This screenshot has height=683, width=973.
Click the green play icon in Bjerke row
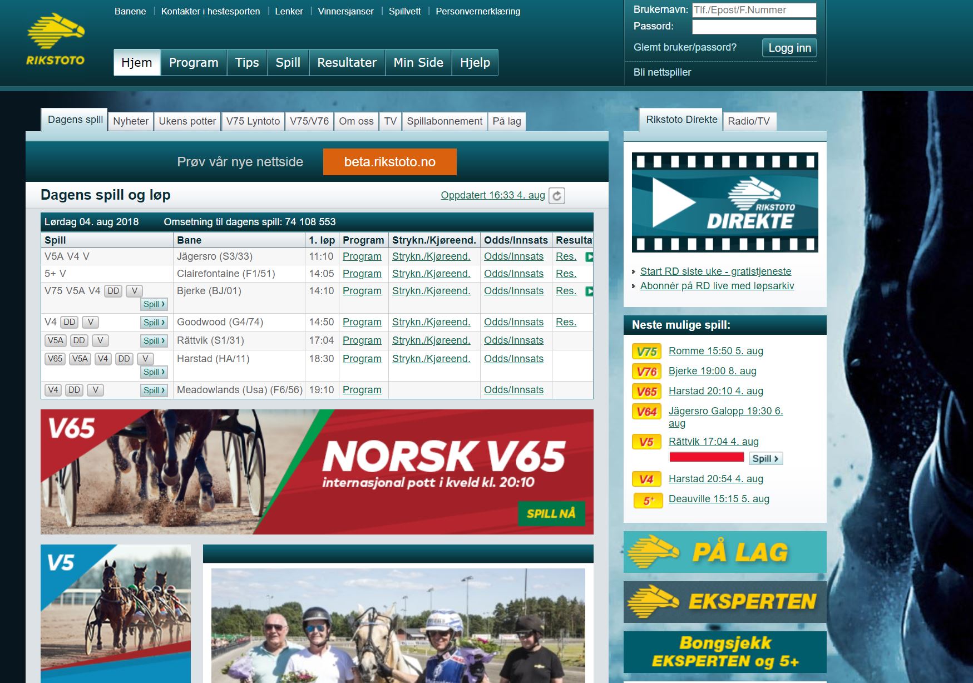pyautogui.click(x=589, y=291)
